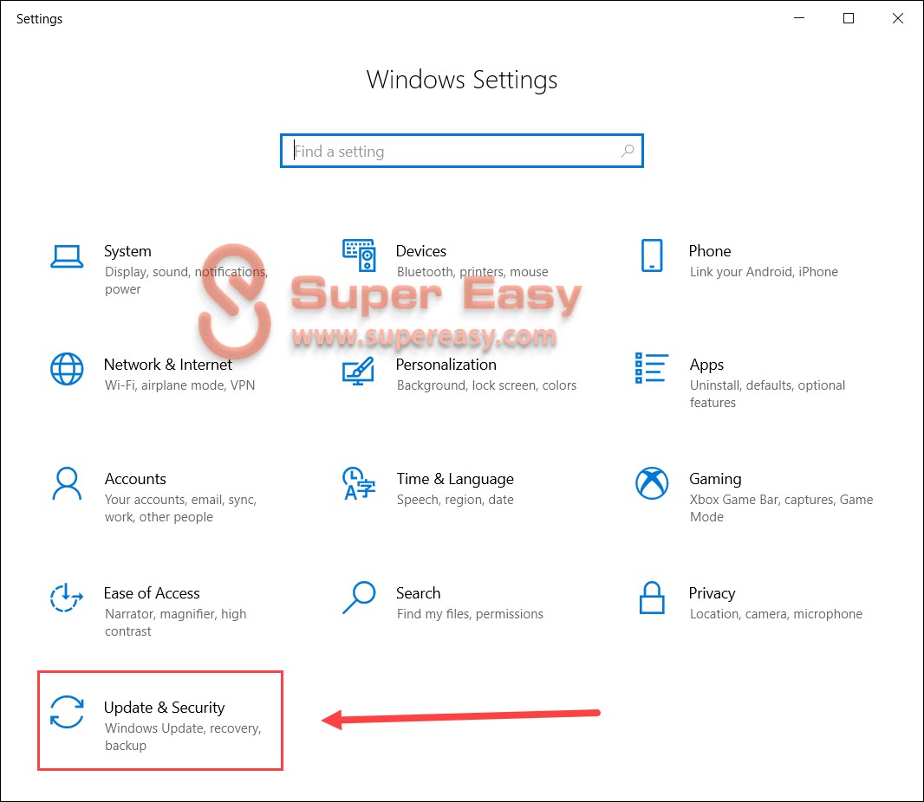Open the System laptop icon
Viewport: 924px width, 802px height.
tap(67, 256)
